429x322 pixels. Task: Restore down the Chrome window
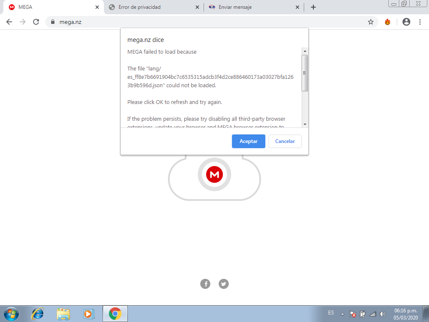point(404,3)
